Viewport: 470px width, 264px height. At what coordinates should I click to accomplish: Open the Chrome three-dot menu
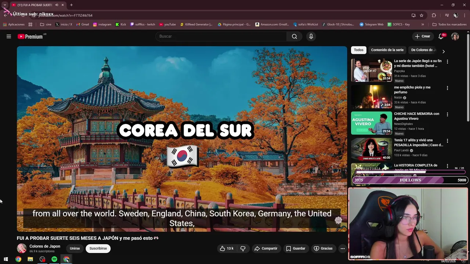pyautogui.click(x=464, y=15)
